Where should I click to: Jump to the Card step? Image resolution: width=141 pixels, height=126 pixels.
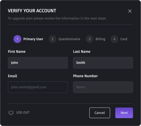pyautogui.click(x=124, y=39)
